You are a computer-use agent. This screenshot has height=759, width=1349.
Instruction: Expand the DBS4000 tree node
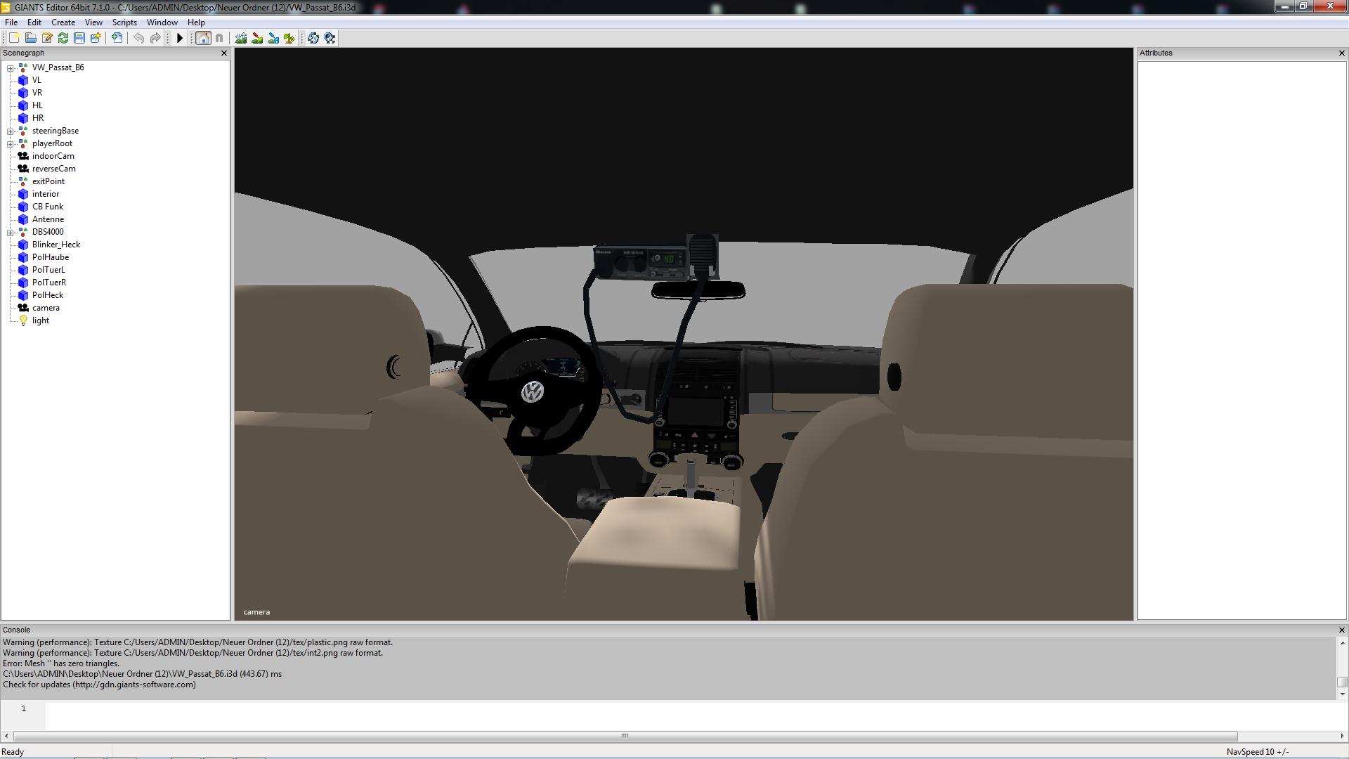tap(10, 233)
